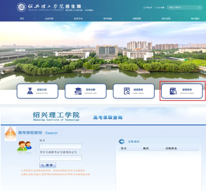Click the star icon beside 加入收藏
206x191 pixels.
coord(156,7)
